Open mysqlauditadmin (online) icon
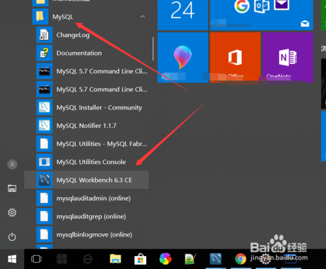Viewport: 326px width, 269px height. coord(44,198)
